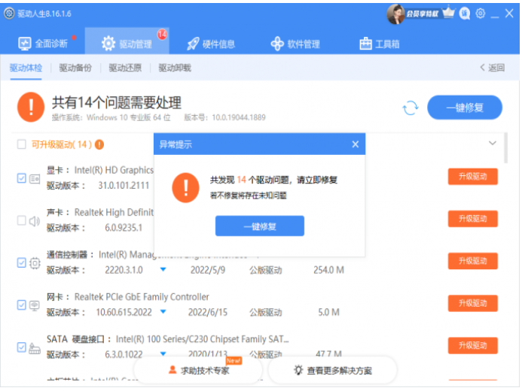
Task: Click the lightbulb icon on 查看更多解决方案
Action: click(x=298, y=370)
